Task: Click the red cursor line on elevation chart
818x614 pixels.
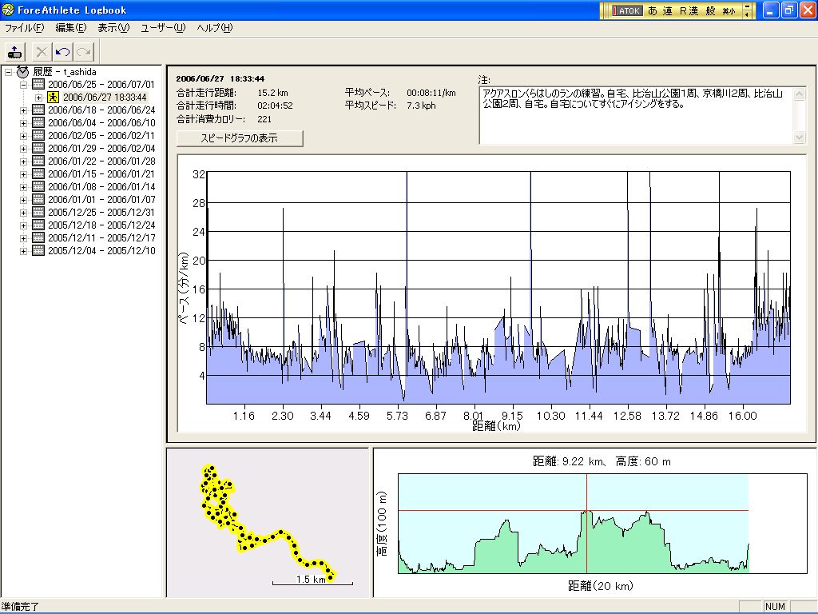Action: [586, 524]
